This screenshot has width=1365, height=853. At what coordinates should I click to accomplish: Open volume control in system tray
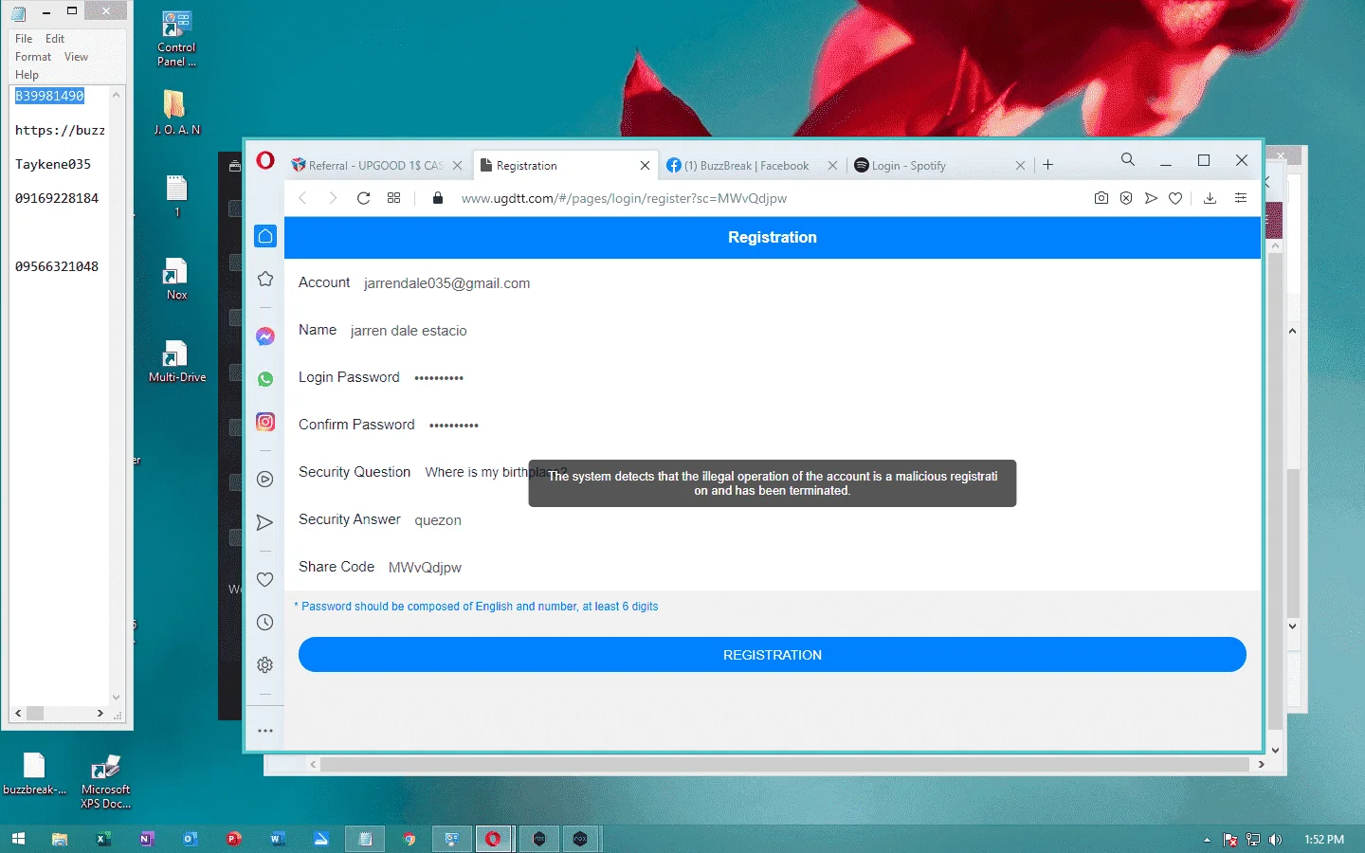[1275, 839]
